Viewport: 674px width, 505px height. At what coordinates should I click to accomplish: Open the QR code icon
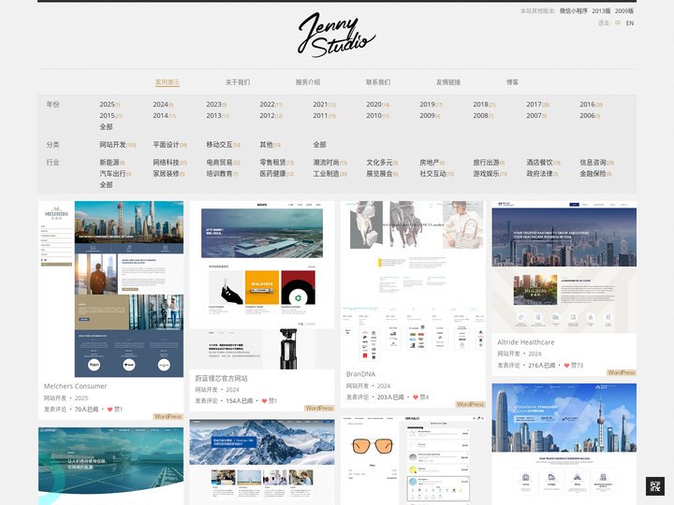[x=655, y=486]
